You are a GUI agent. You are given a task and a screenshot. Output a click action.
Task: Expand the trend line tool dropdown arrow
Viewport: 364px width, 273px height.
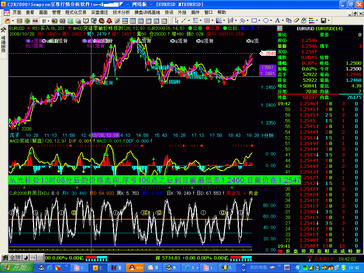tap(189, 21)
